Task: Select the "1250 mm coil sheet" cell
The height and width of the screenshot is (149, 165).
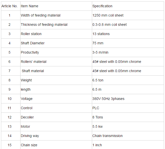Action: click(x=108, y=15)
